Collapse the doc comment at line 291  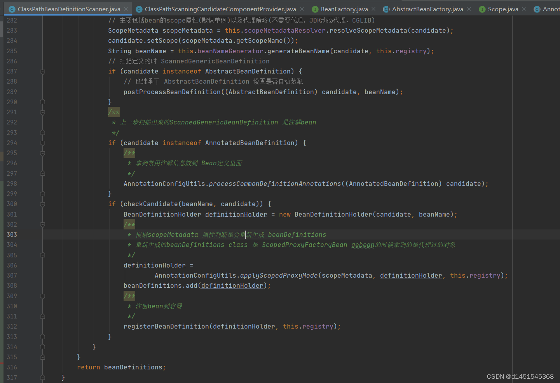43,112
